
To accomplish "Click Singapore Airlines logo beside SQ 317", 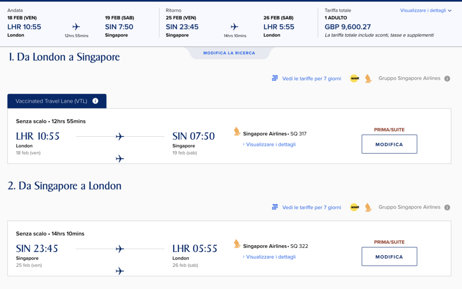I will click(237, 131).
